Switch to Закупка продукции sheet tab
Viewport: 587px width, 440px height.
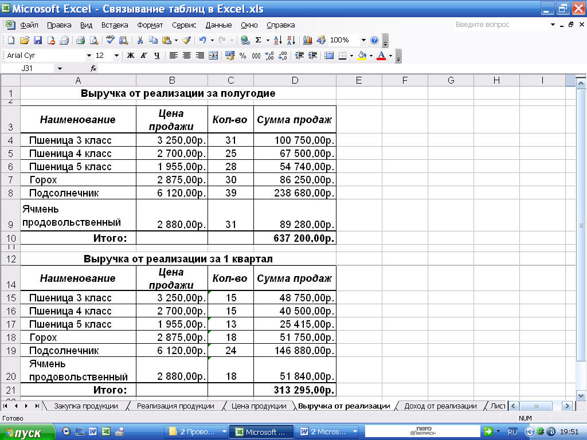click(86, 406)
